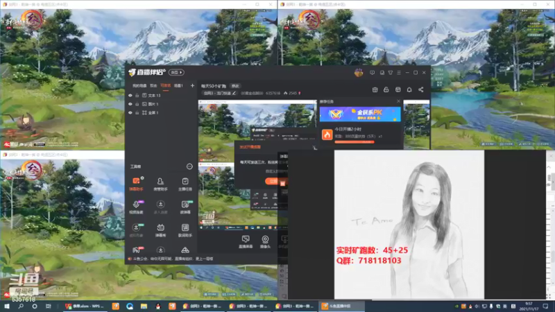Screen dimensions: 555x312
Task: Click the flame icon of today's streaming task
Action: pos(327,135)
